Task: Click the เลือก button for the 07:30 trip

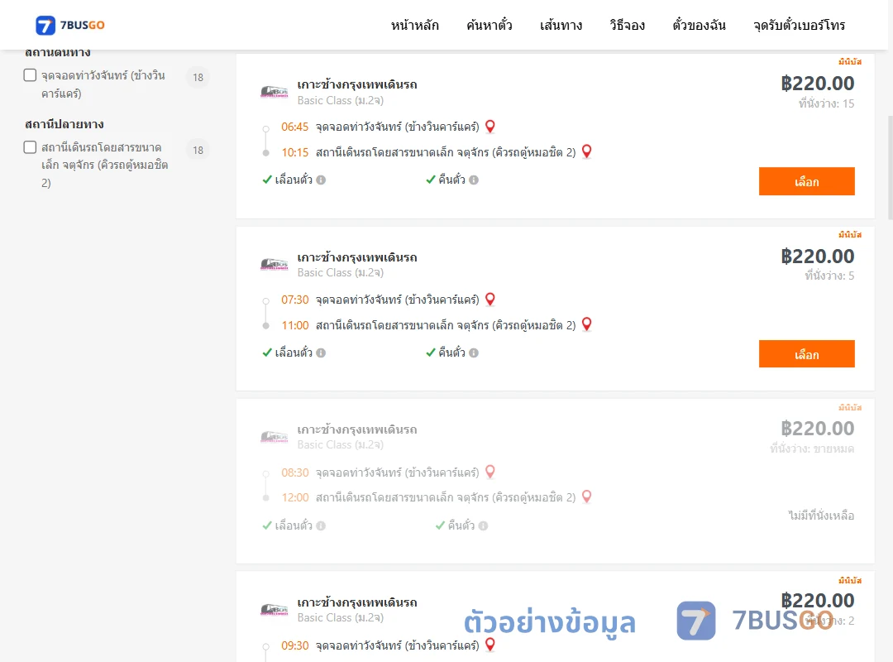Action: 806,354
